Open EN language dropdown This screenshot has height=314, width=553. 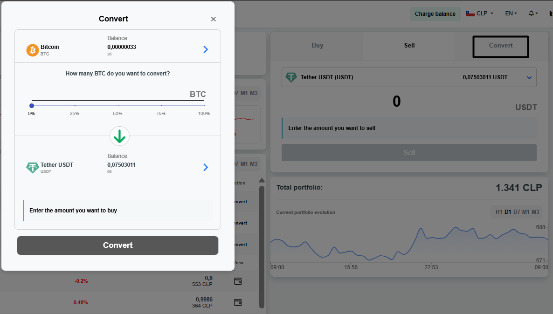pyautogui.click(x=511, y=14)
